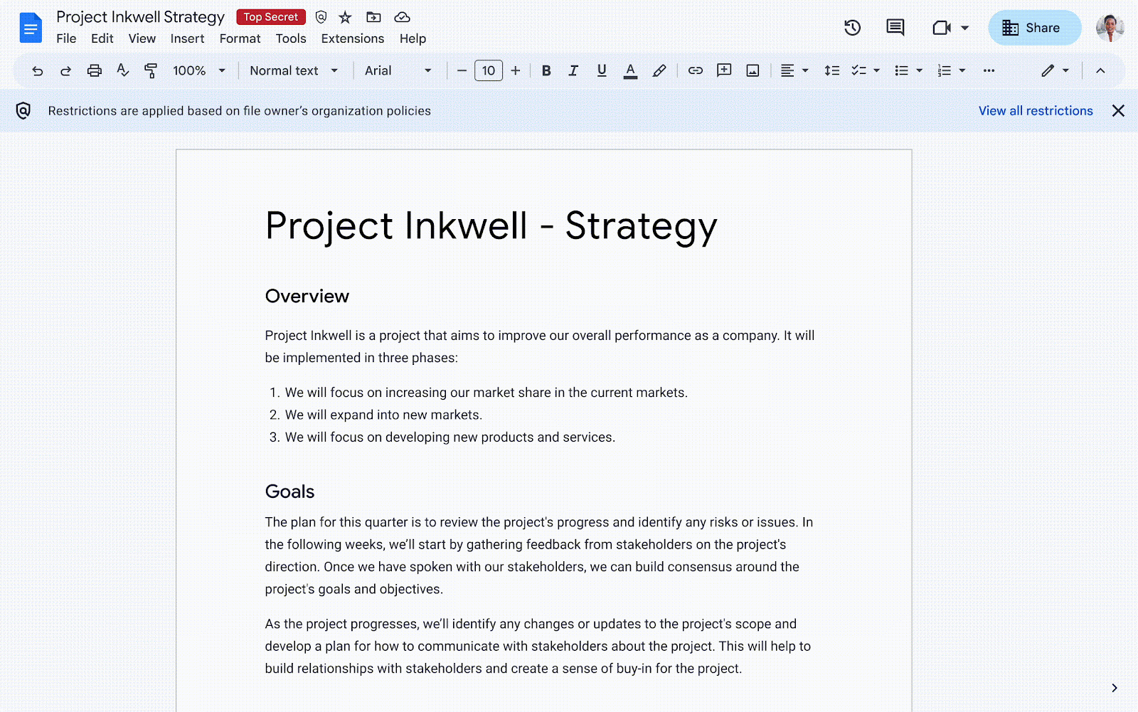Viewport: 1138px width, 712px height.
Task: Click the Meet video camera icon
Action: pyautogui.click(x=942, y=28)
